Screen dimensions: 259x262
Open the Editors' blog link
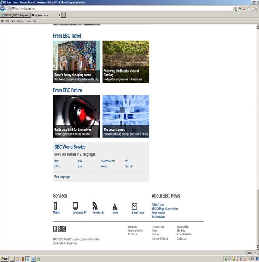pyautogui.click(x=158, y=204)
